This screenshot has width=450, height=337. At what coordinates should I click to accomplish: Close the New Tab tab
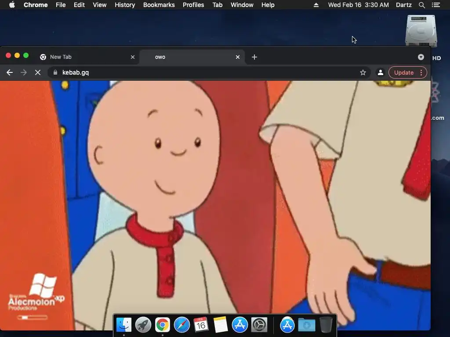(x=133, y=57)
